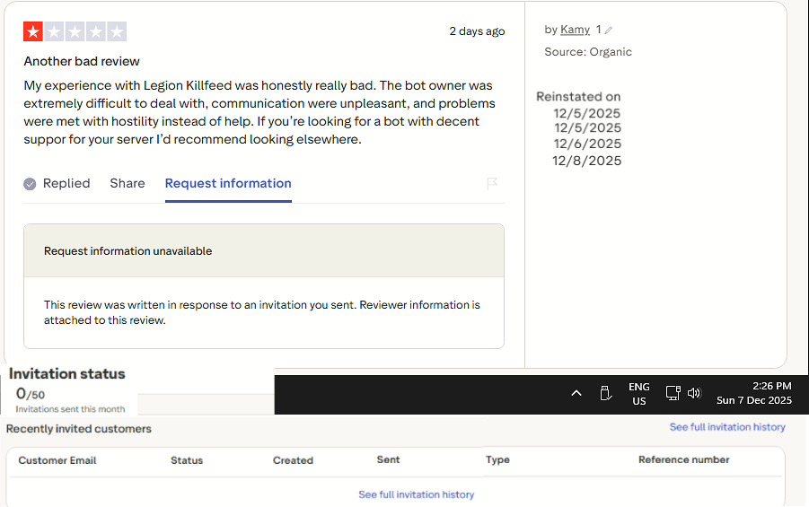Click the Status column header
The width and height of the screenshot is (809, 507).
(187, 460)
